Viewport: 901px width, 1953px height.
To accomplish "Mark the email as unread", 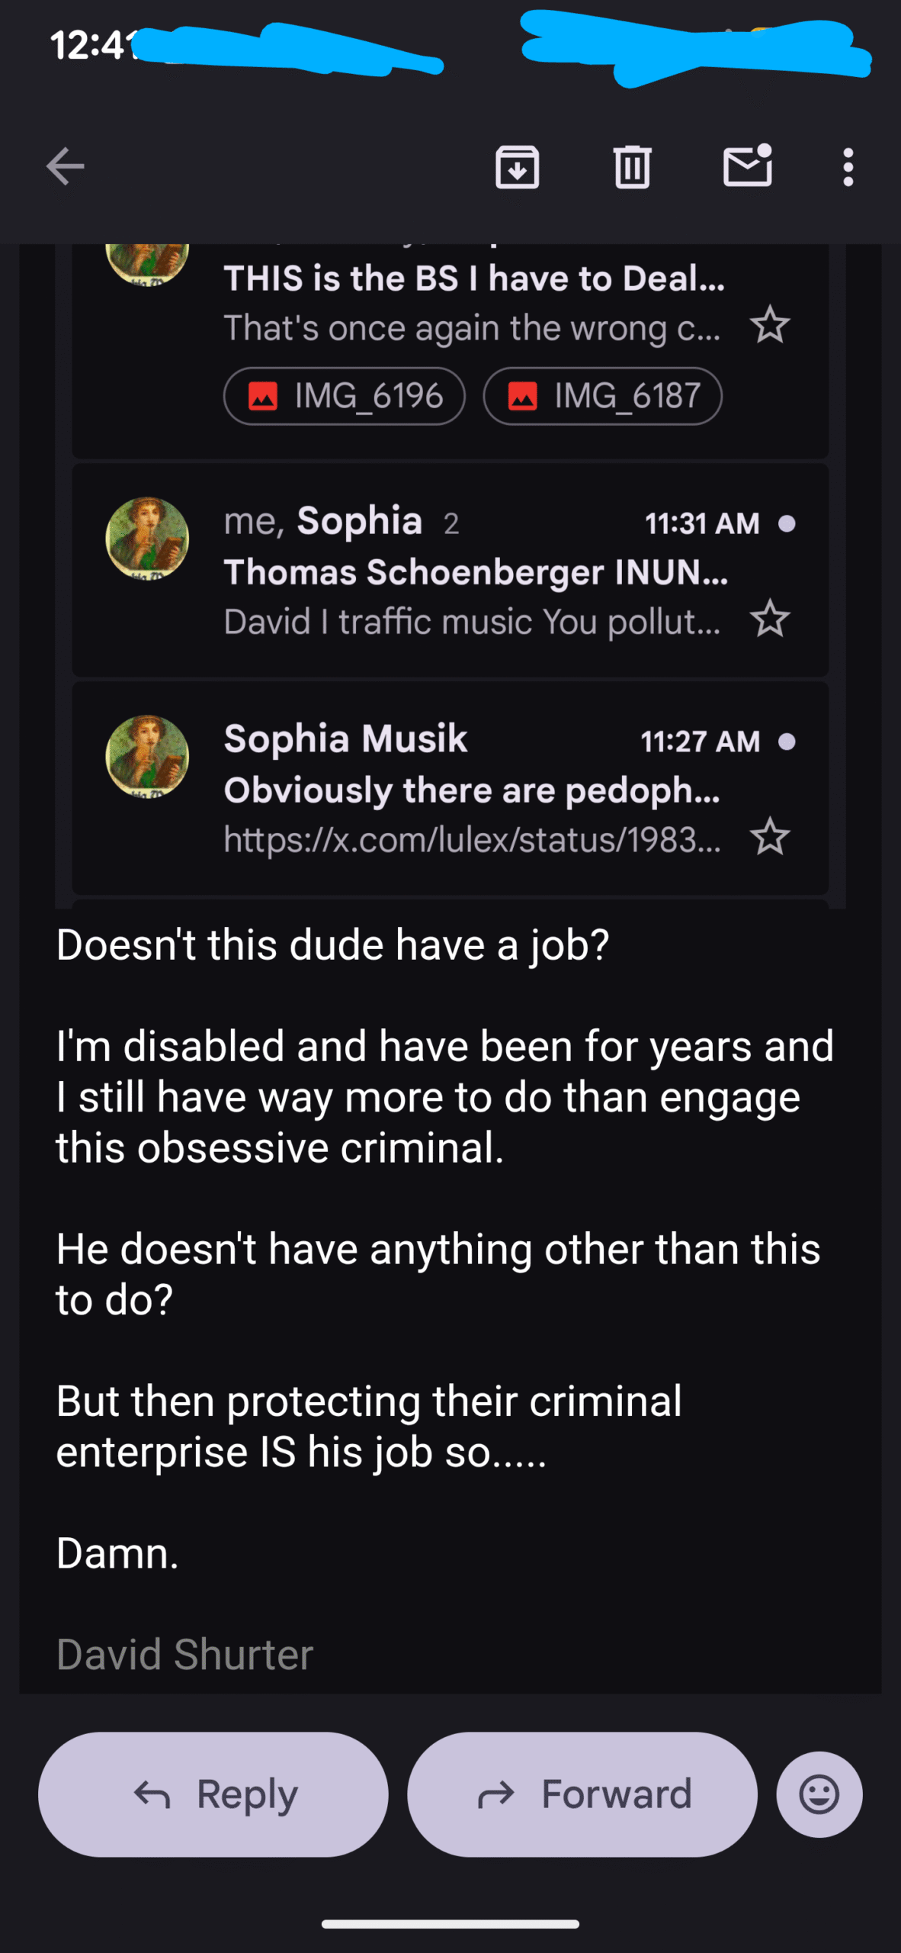I will 747,166.
